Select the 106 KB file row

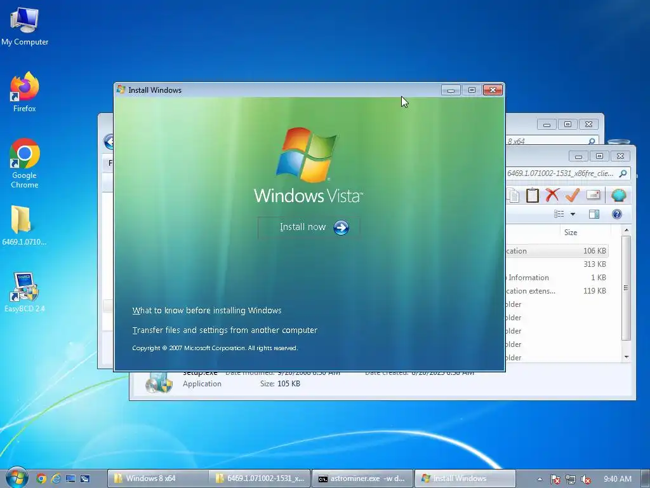tap(557, 251)
